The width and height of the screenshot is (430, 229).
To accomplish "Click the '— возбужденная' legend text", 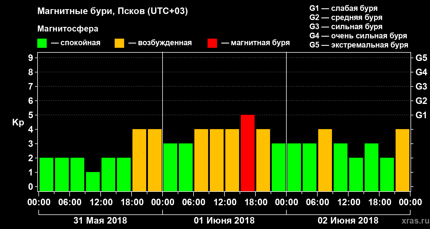I will click(160, 43).
